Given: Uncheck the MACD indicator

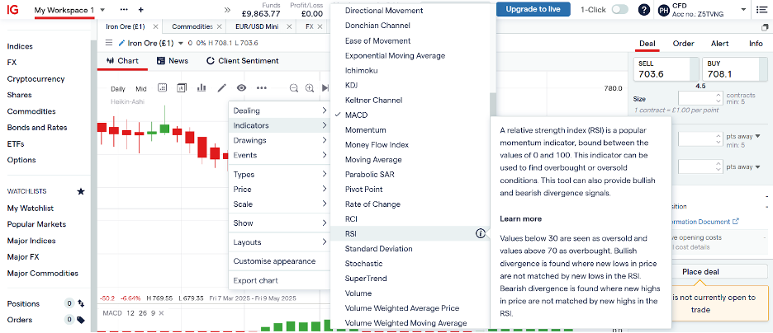Looking at the screenshot, I should 356,115.
